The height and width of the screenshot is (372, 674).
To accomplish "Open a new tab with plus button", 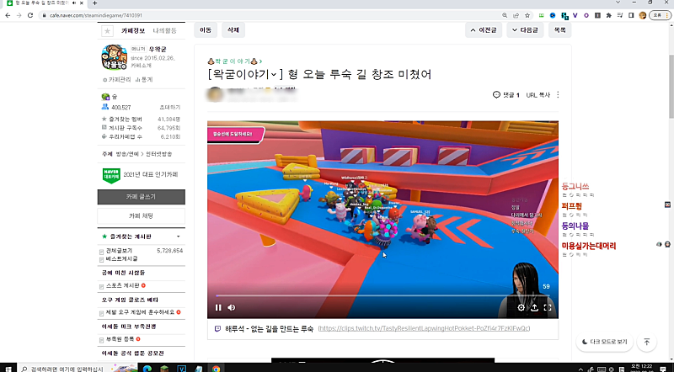I will coord(94,3).
